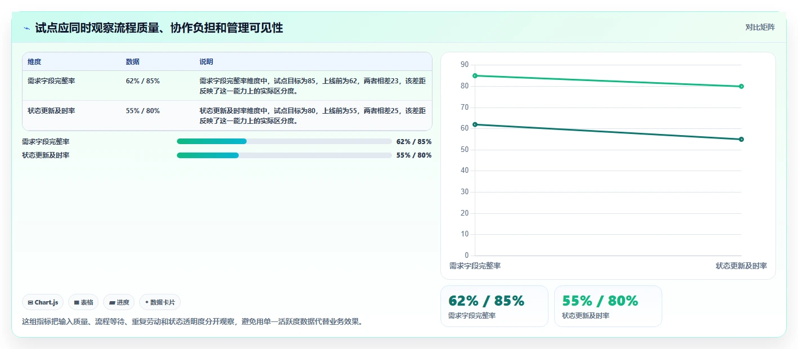Click the 数据 column header
Image resolution: width=798 pixels, height=349 pixels.
point(133,62)
